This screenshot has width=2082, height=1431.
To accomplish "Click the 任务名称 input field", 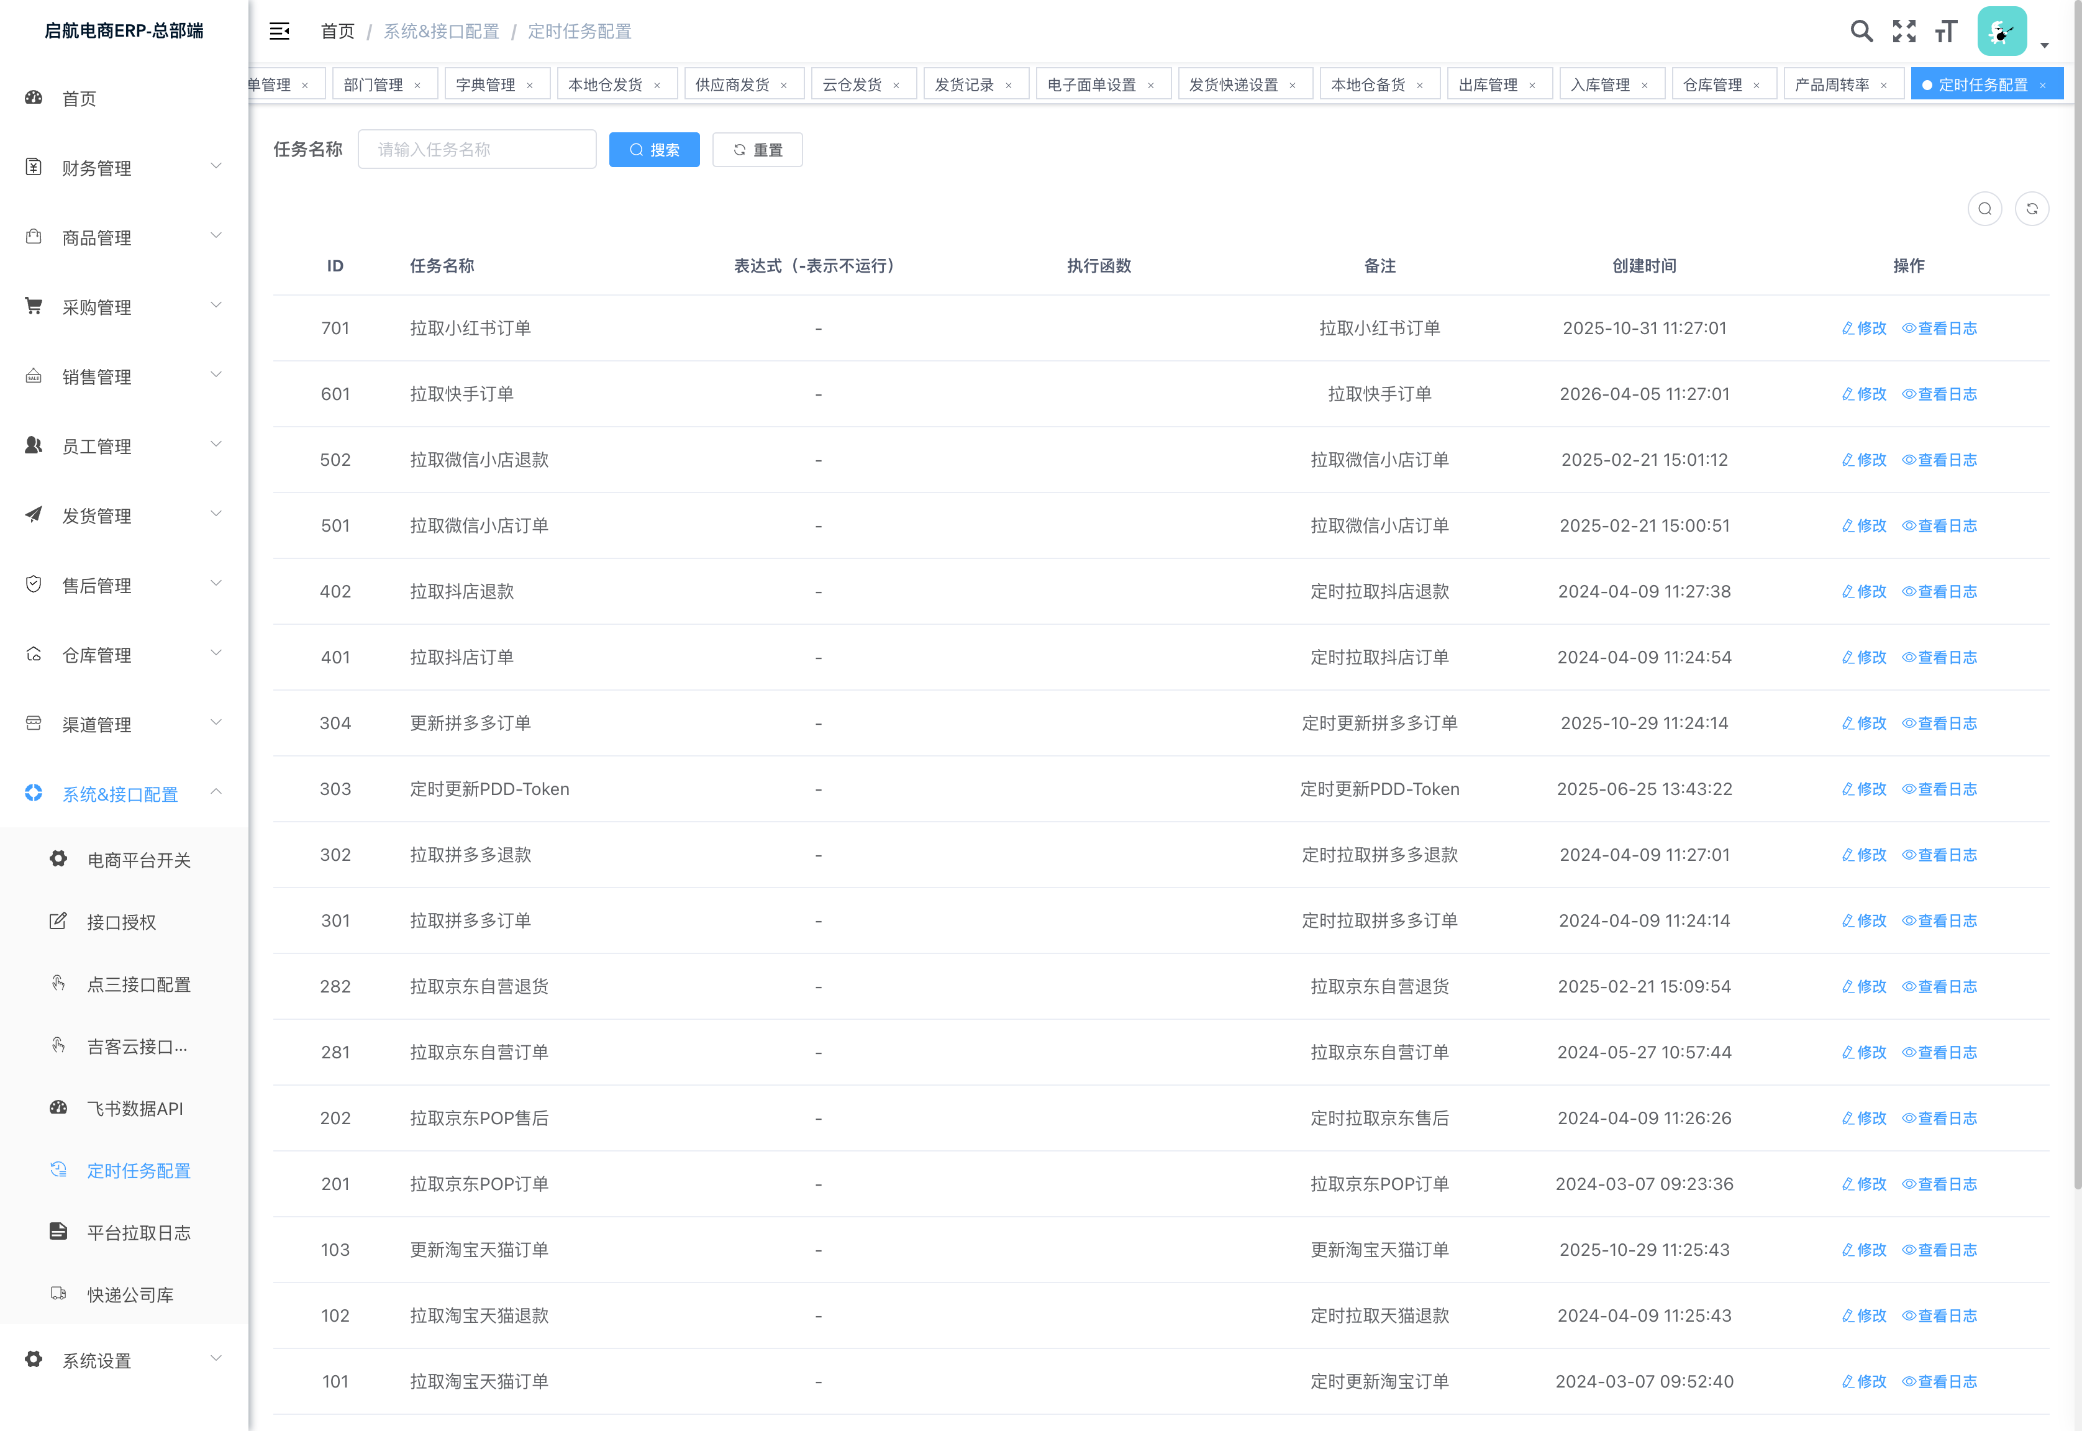I will (477, 150).
